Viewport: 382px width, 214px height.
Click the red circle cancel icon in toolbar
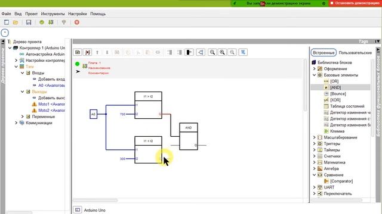[77, 23]
